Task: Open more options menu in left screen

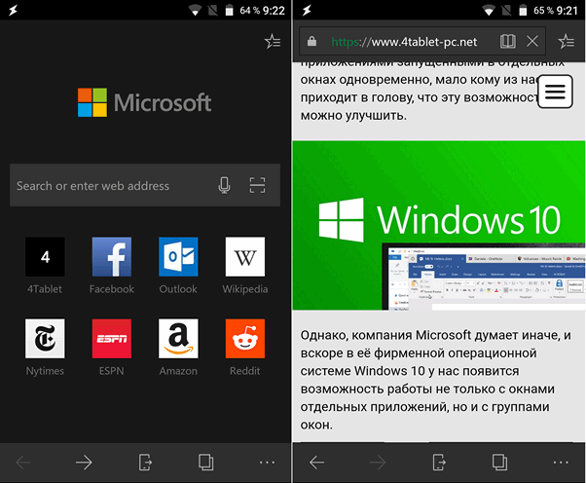Action: point(268,463)
